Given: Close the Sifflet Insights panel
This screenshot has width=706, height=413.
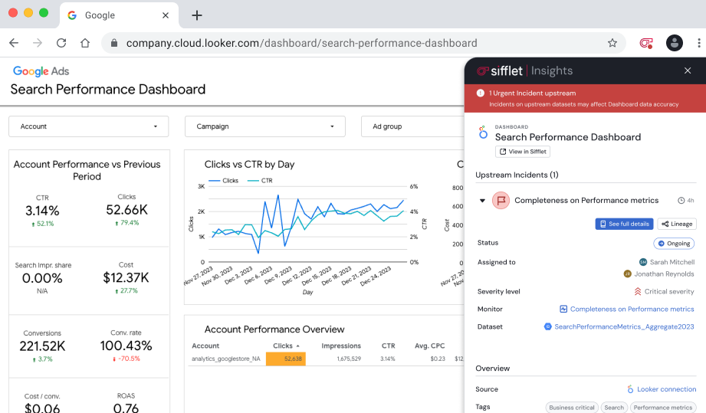Looking at the screenshot, I should point(688,70).
